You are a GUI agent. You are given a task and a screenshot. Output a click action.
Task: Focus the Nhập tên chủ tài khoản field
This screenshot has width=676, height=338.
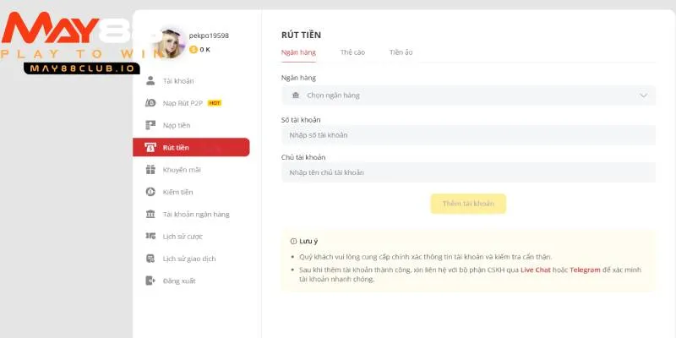coord(468,172)
